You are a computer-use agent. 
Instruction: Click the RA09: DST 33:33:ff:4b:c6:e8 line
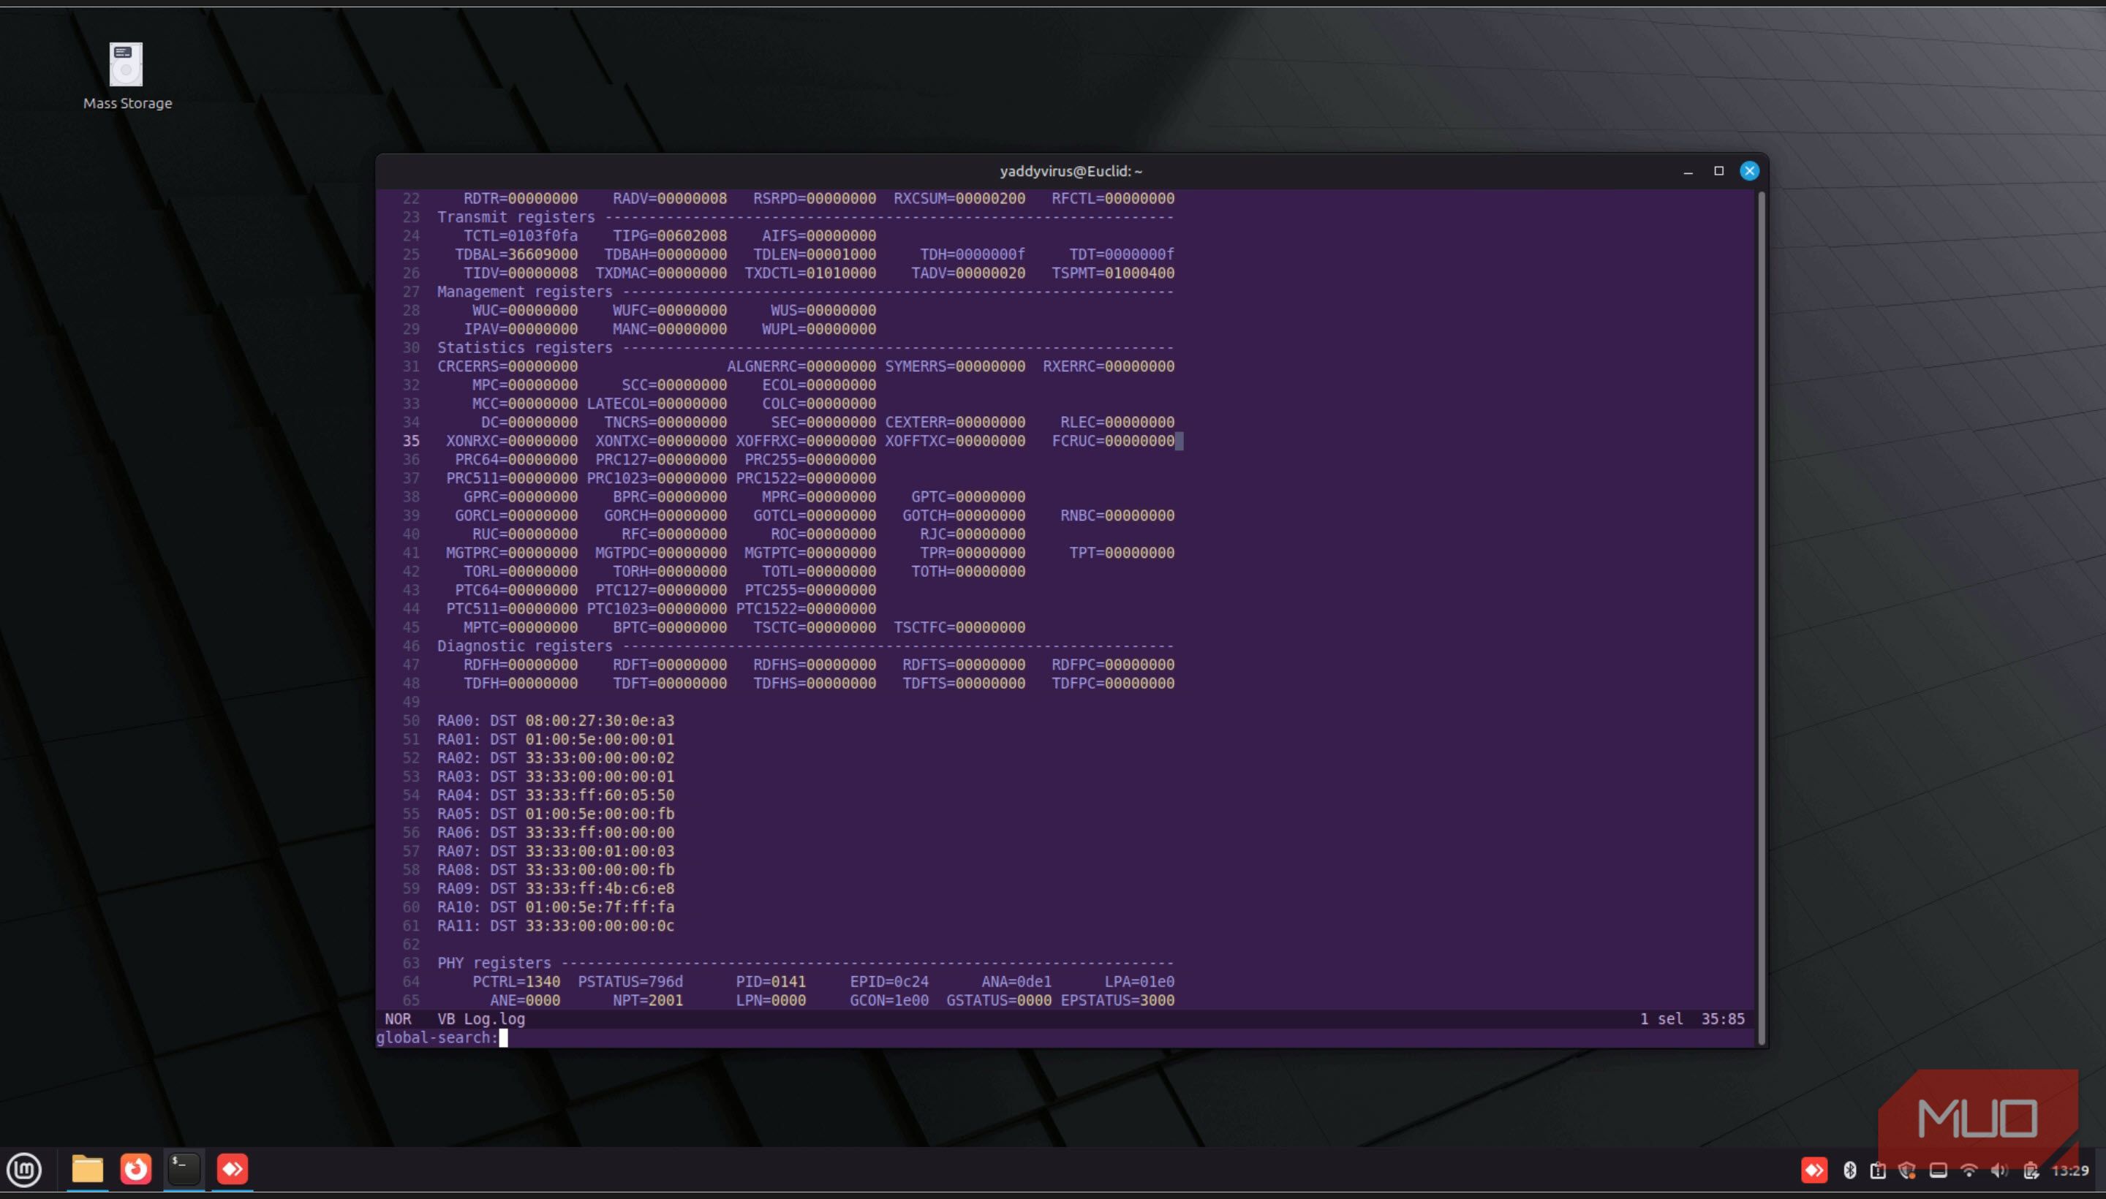[556, 888]
